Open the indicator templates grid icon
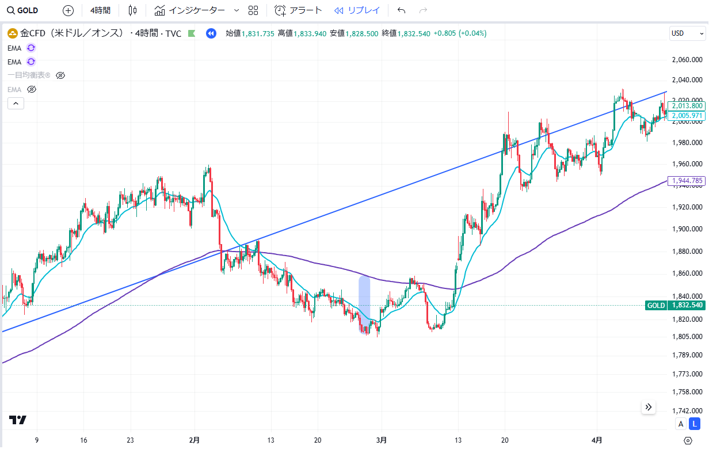709x449 pixels. [x=253, y=10]
